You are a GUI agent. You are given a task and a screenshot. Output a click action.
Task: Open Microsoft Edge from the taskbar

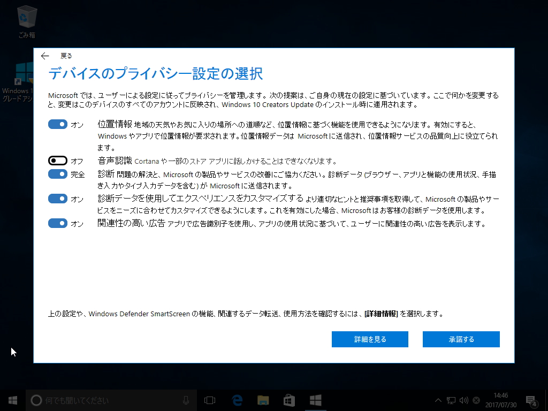(x=235, y=400)
